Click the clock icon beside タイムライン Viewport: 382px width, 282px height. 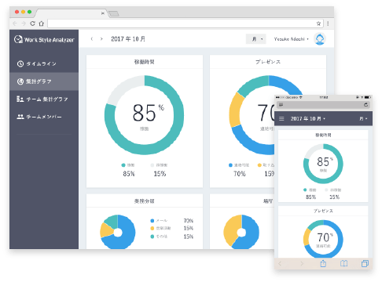pos(20,63)
